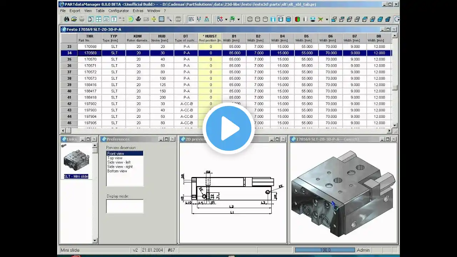457x257 pixels.
Task: Open the Window menu
Action: click(154, 11)
